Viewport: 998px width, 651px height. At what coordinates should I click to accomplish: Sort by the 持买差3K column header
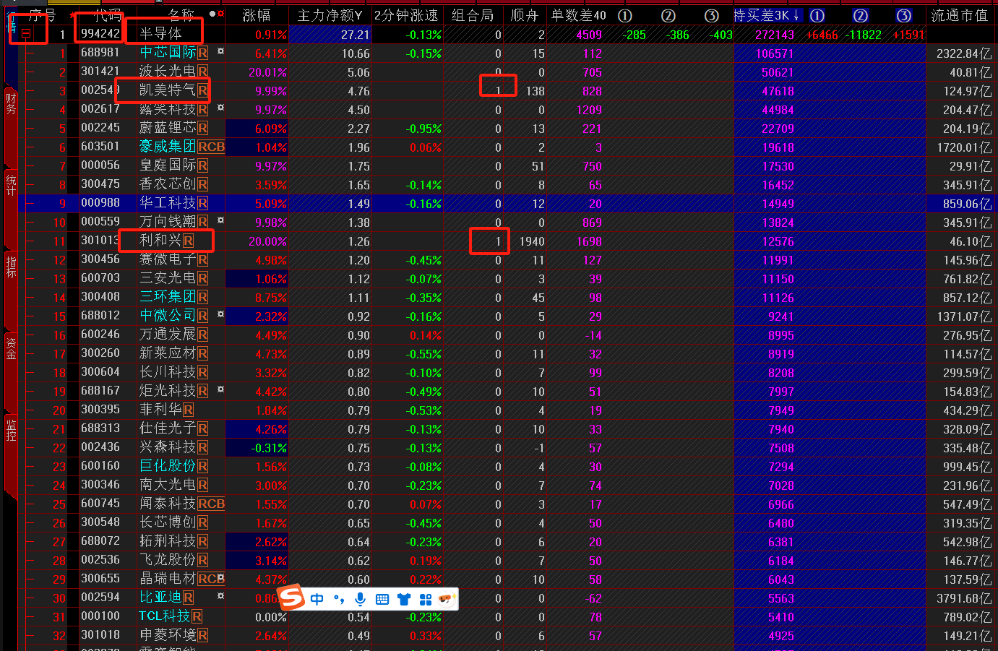click(x=766, y=15)
